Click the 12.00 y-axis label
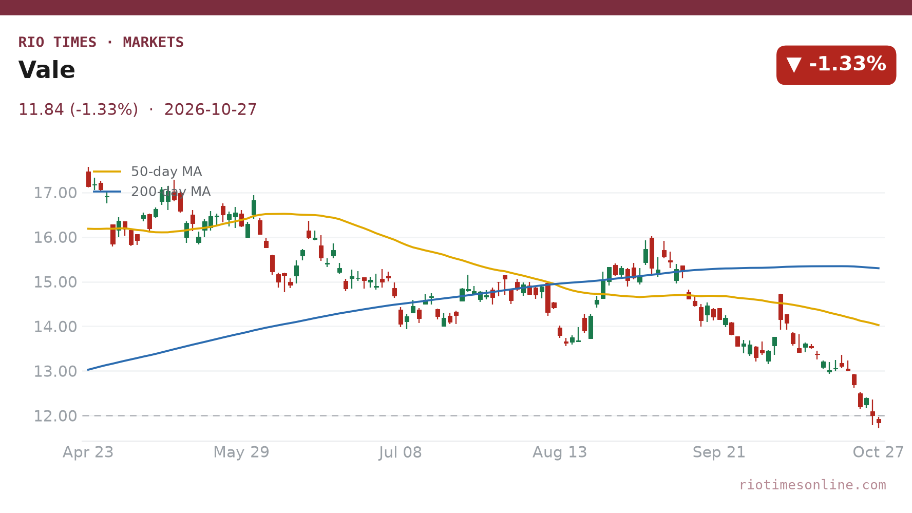The width and height of the screenshot is (912, 513). (55, 416)
